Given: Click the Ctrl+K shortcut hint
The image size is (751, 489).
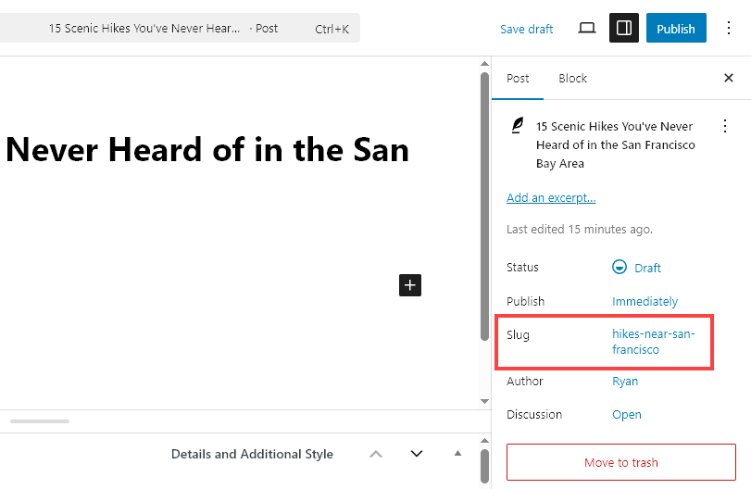Looking at the screenshot, I should pos(332,30).
